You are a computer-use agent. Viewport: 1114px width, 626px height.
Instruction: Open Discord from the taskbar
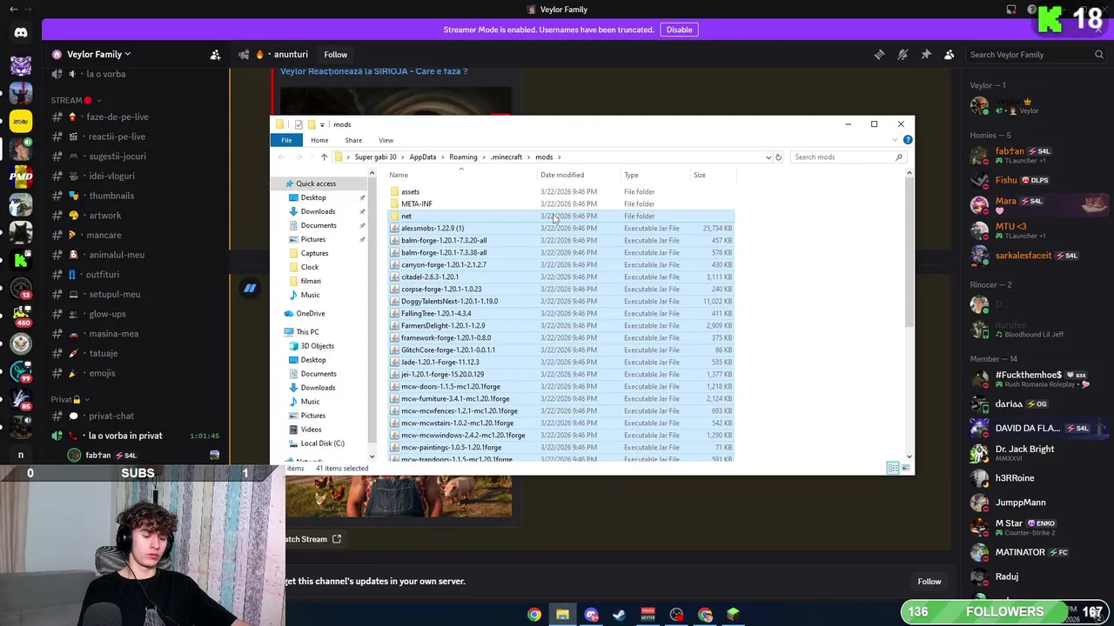click(x=591, y=615)
